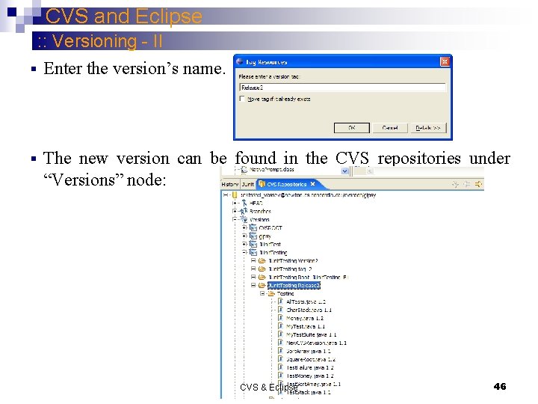Image resolution: width=538 pixels, height=404 pixels.
Task: Click the CharStack.java file icon
Action: pos(281,310)
